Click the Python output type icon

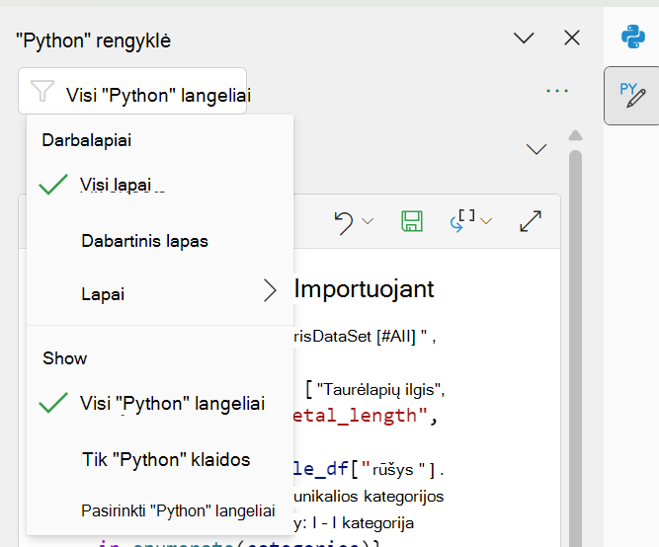[462, 220]
